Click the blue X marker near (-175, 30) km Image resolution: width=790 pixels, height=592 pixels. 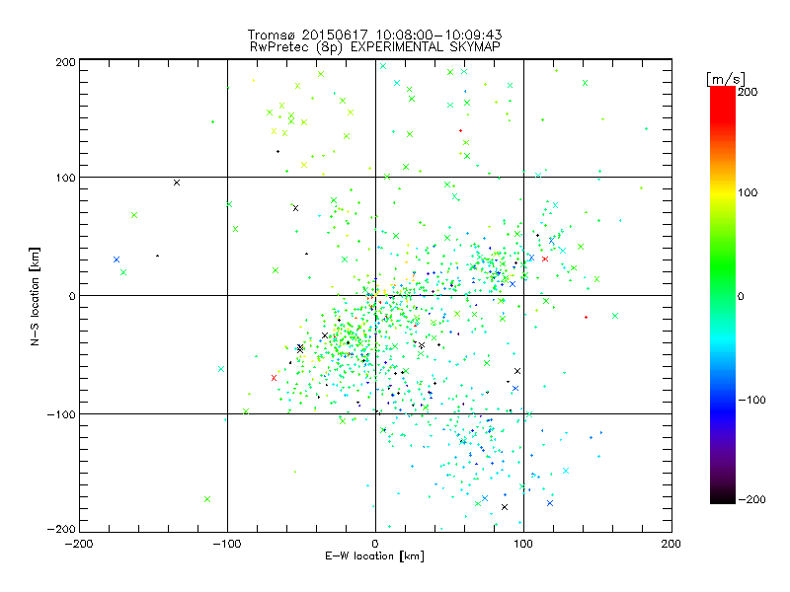pos(117,259)
